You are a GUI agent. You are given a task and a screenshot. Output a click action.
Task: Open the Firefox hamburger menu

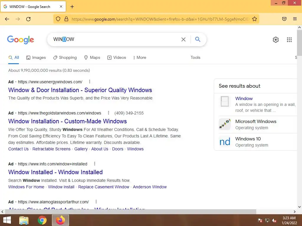(x=295, y=19)
